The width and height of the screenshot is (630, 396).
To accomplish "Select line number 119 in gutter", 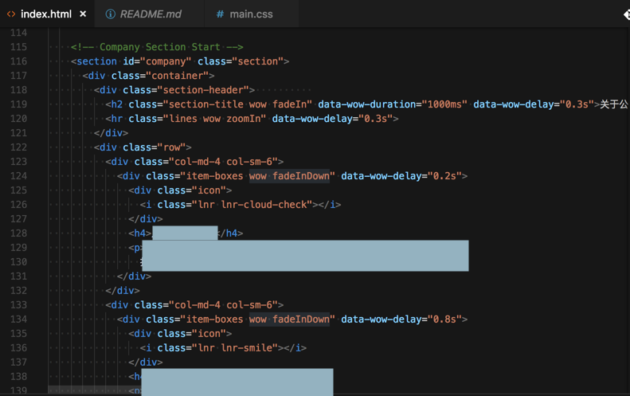I will click(x=18, y=104).
